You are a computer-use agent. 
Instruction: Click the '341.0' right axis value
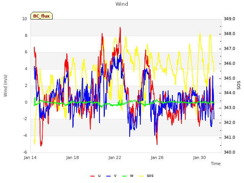pyautogui.click(x=230, y=137)
